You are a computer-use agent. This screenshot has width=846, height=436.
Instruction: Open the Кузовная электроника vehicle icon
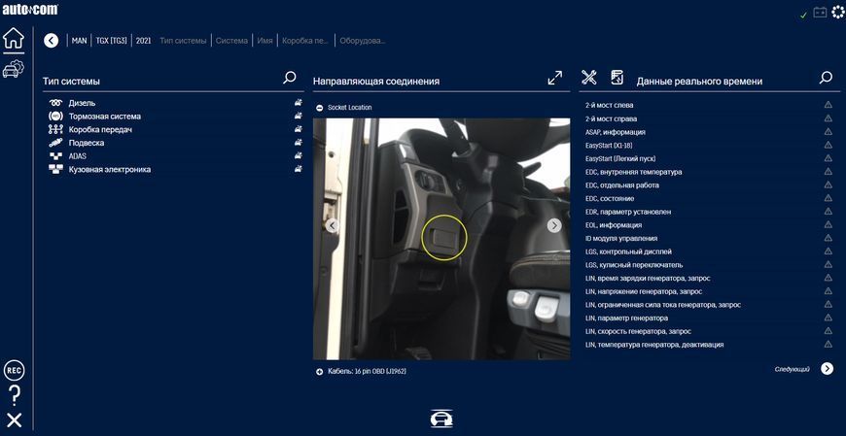point(298,169)
